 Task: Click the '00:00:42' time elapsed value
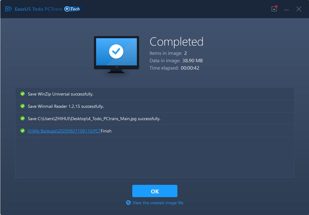coord(190,68)
